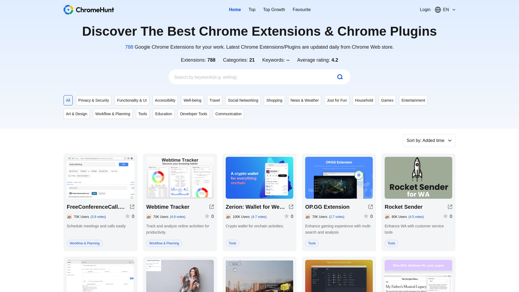
Task: Open Zerion wallet page via external link icon
Action: point(291,207)
